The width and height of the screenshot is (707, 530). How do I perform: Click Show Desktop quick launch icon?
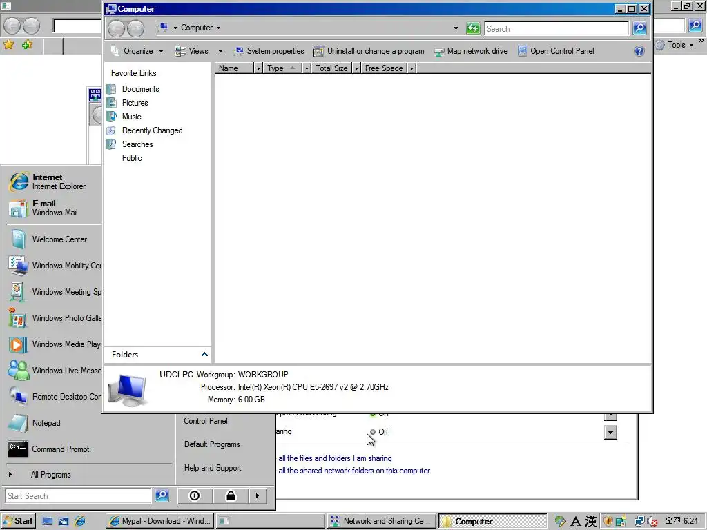48,522
